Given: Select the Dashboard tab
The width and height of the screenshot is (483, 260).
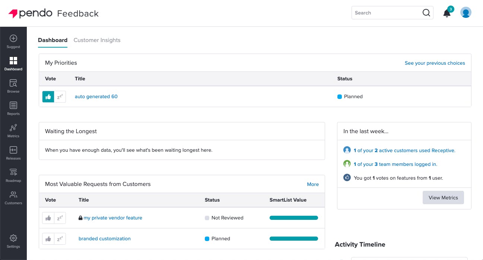Looking at the screenshot, I should coord(53,40).
